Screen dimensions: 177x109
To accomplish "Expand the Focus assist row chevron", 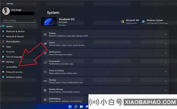I will 166,62.
